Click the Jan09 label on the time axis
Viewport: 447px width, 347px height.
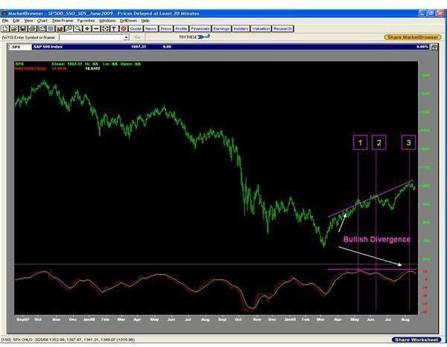pyautogui.click(x=291, y=319)
